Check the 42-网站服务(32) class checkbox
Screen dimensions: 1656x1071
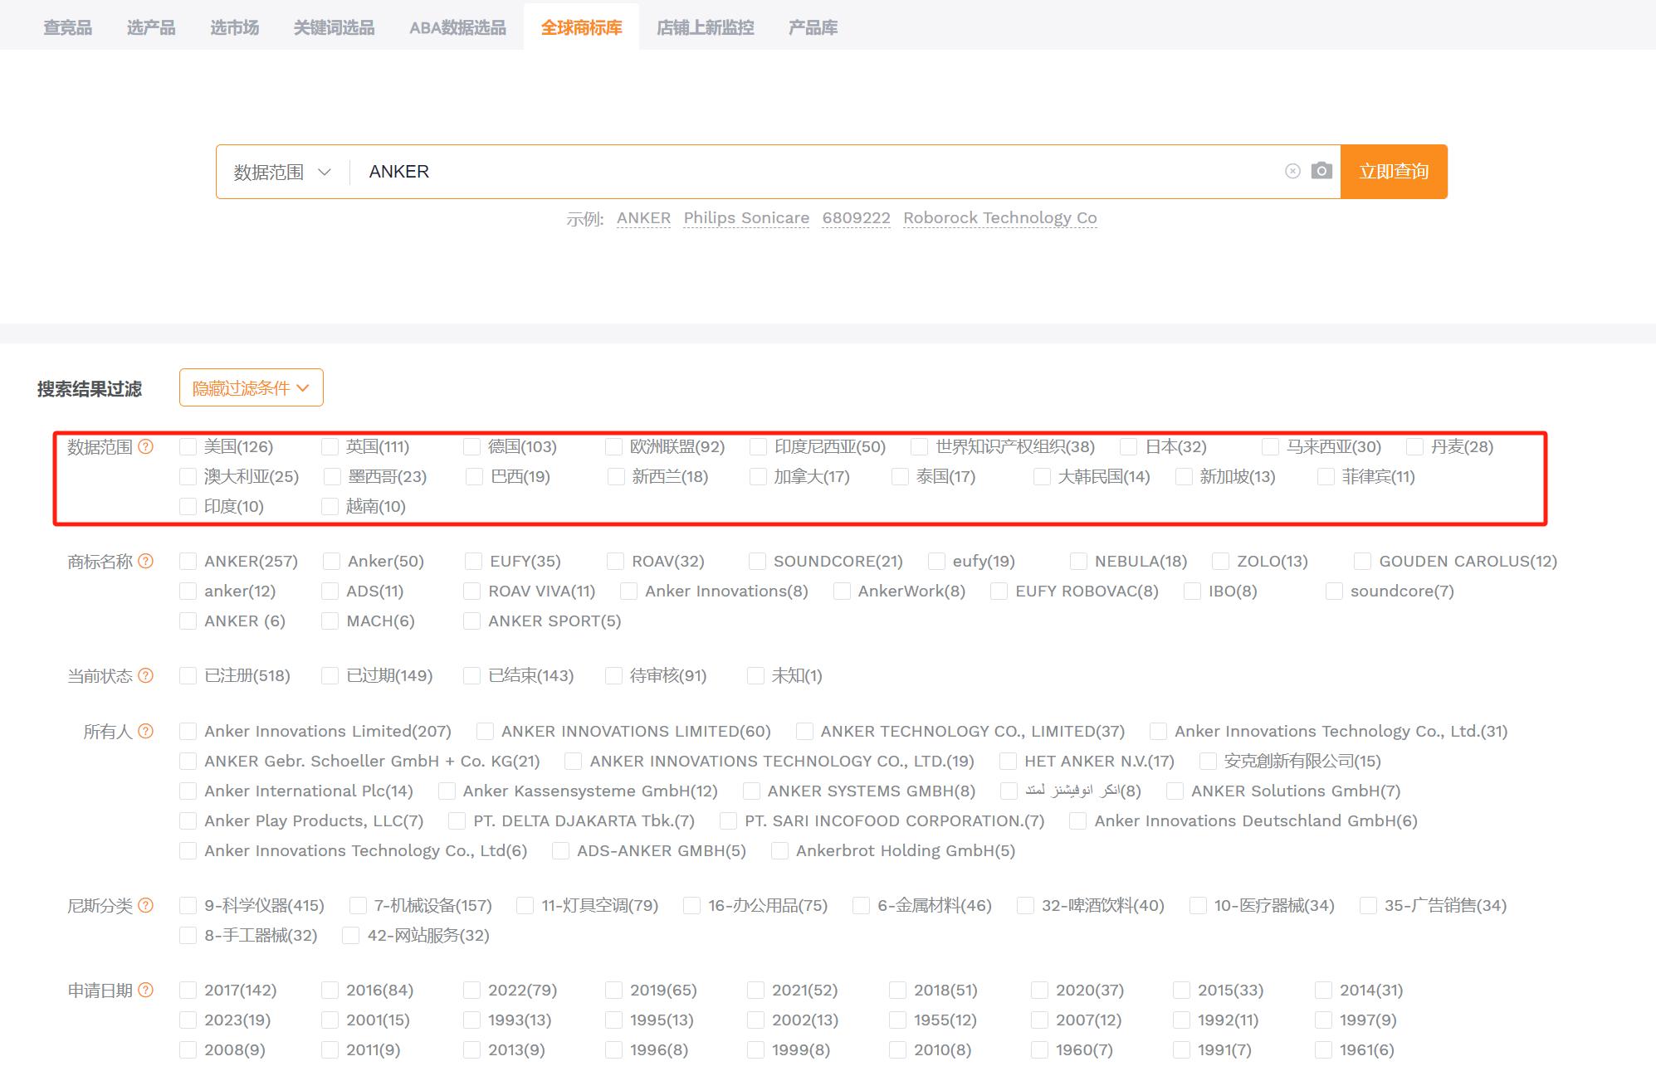click(x=351, y=936)
